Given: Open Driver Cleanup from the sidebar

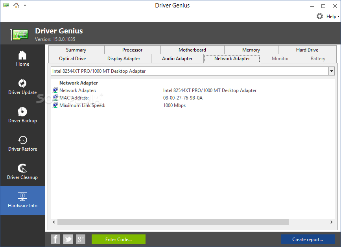Looking at the screenshot, I should pyautogui.click(x=22, y=172).
